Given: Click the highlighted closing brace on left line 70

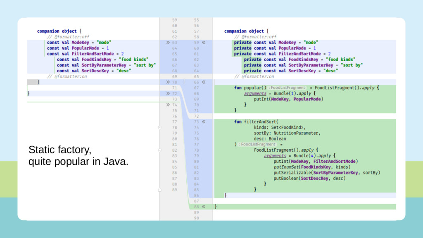Looking at the screenshot, I should [x=38, y=82].
